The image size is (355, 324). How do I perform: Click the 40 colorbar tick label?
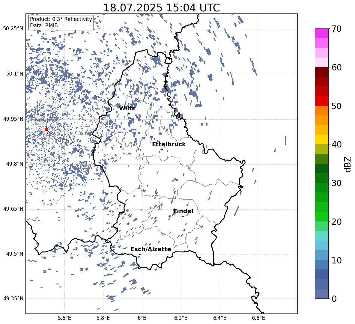[336, 144]
